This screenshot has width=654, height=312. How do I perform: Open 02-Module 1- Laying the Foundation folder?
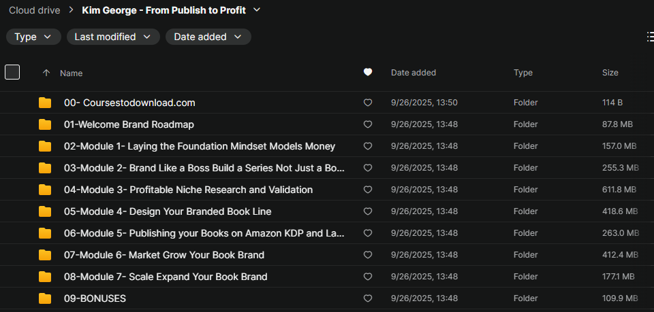click(x=199, y=146)
